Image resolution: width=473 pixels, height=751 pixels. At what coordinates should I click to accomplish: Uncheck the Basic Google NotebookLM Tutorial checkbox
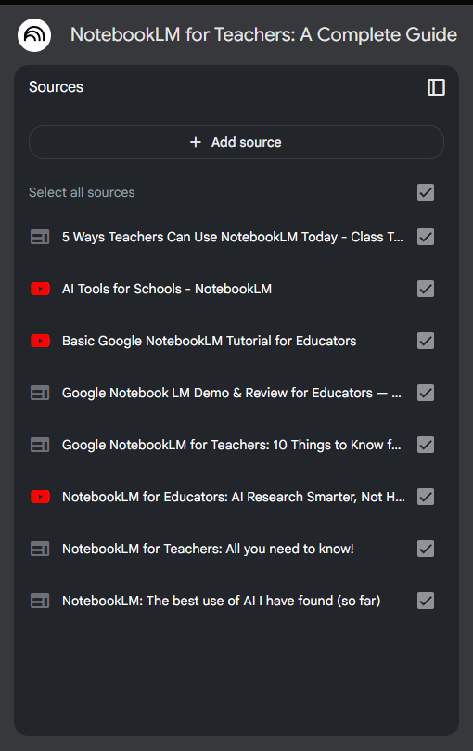(x=426, y=341)
